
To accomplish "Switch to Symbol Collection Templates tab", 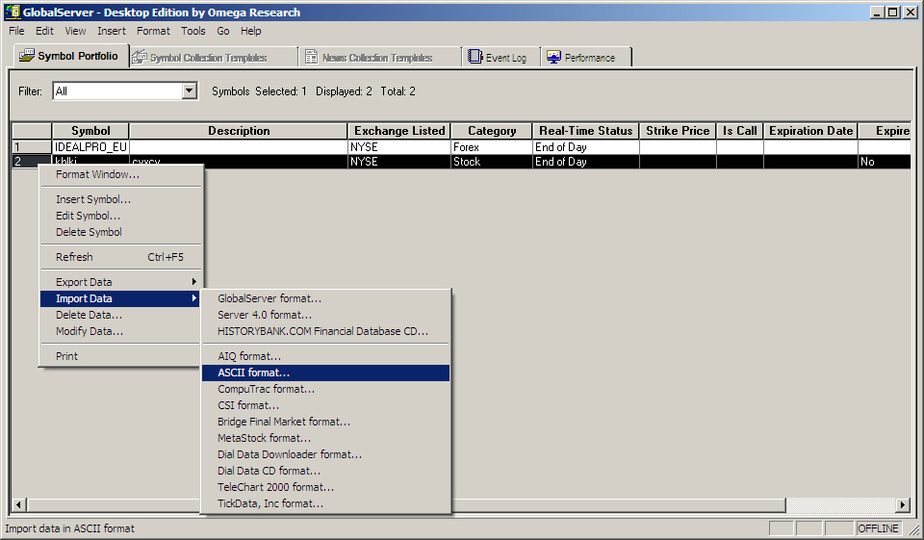I will pyautogui.click(x=215, y=58).
